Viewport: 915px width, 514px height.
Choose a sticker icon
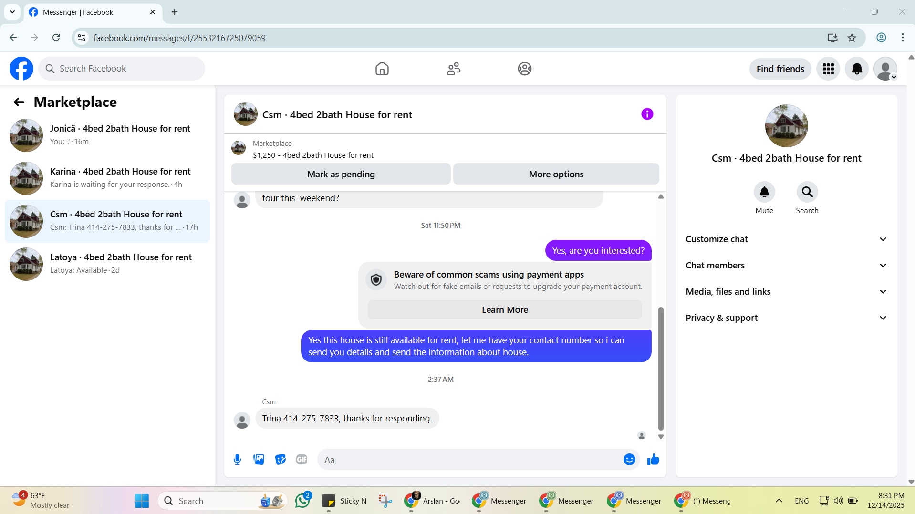pos(280,460)
